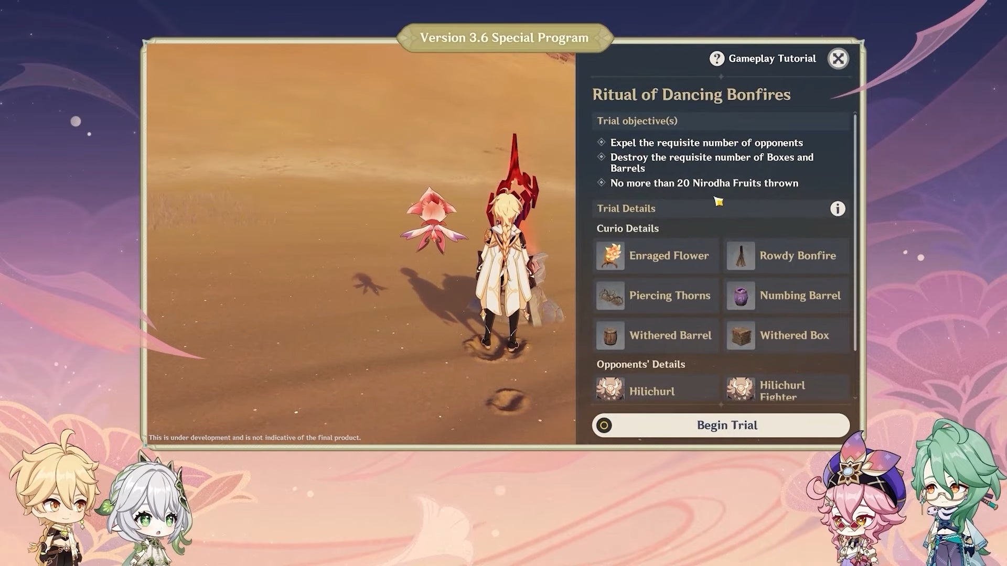The image size is (1007, 566).
Task: Click the Hilichurl opponent portrait
Action: coord(610,390)
